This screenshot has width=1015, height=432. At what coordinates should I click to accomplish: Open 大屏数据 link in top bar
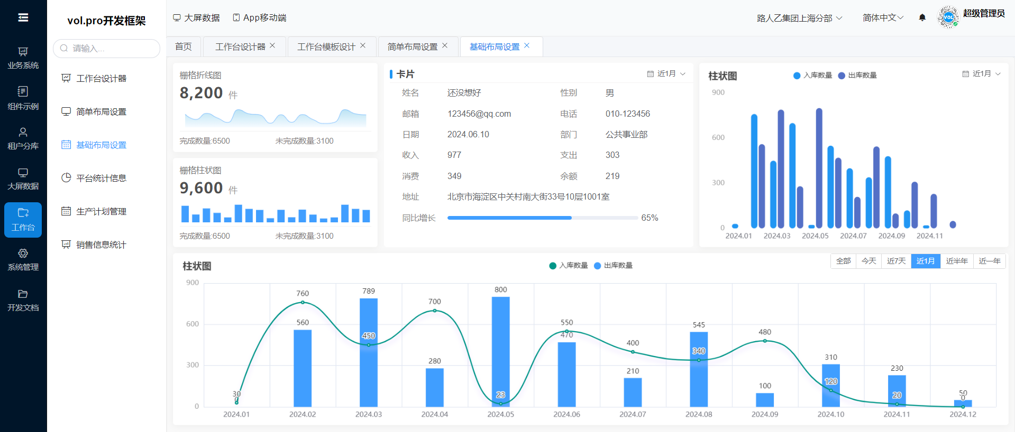[x=196, y=17]
